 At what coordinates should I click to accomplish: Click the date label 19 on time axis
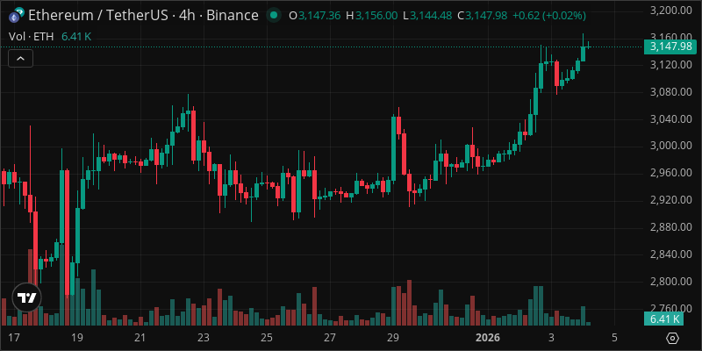76,337
